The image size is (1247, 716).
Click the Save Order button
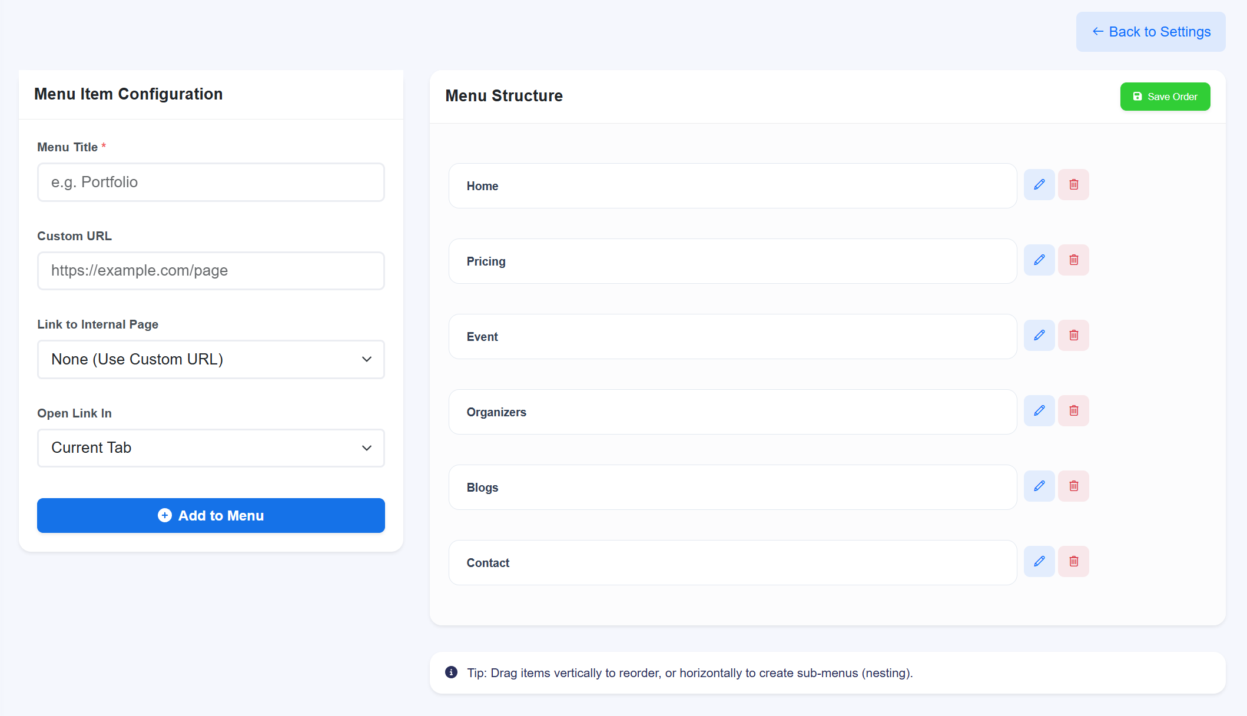click(x=1165, y=97)
